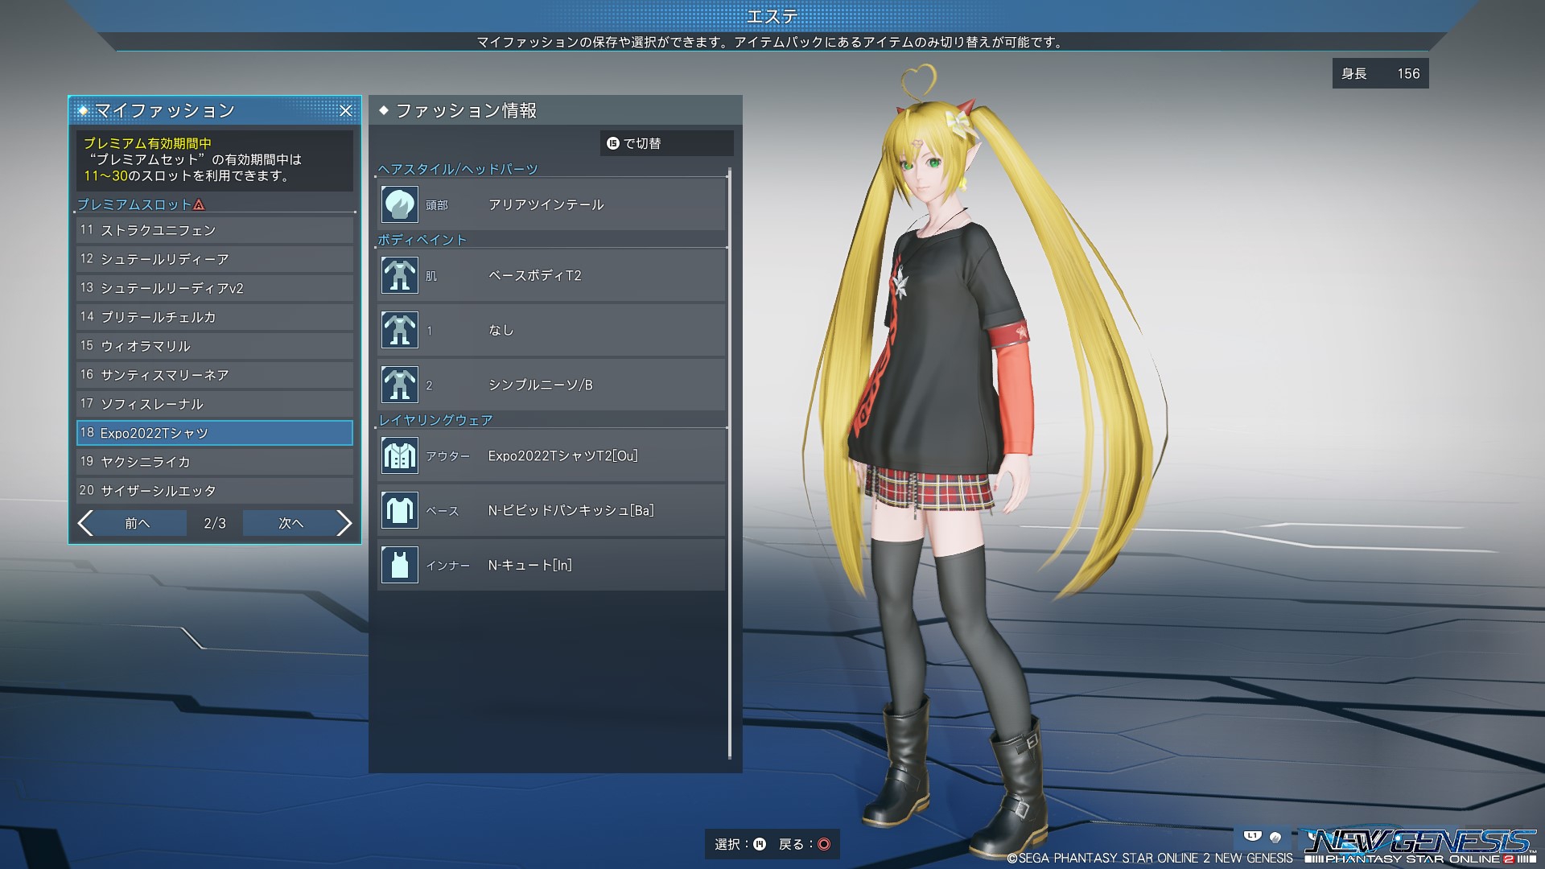The height and width of the screenshot is (869, 1545).
Task: Click the N-キュート[In] entry
Action: pos(552,565)
